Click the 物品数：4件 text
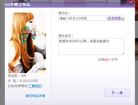This screenshot has width=138, height=105. [17, 76]
